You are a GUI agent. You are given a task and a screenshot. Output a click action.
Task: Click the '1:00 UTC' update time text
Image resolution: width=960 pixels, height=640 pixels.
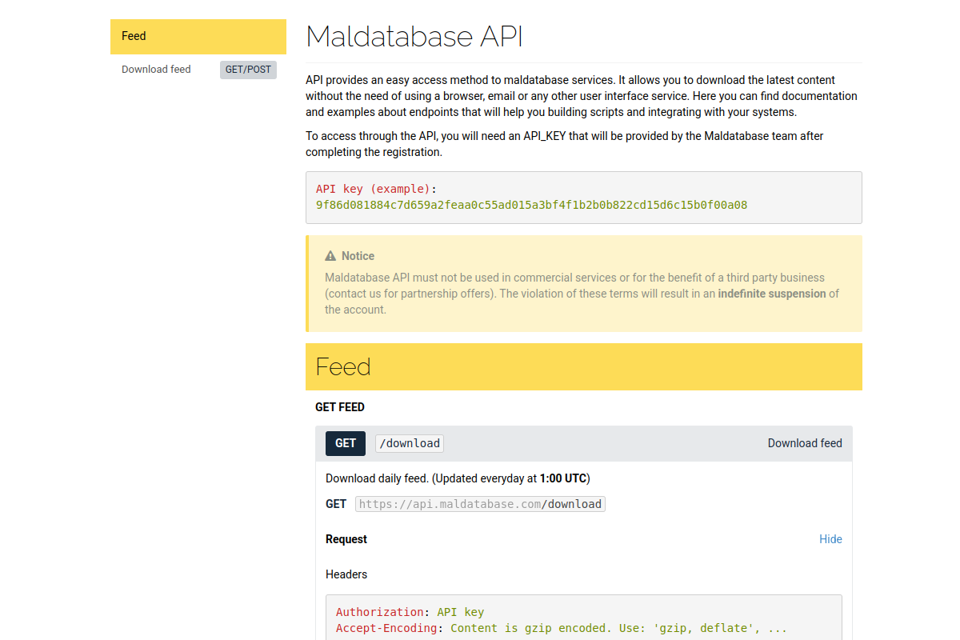tap(563, 478)
